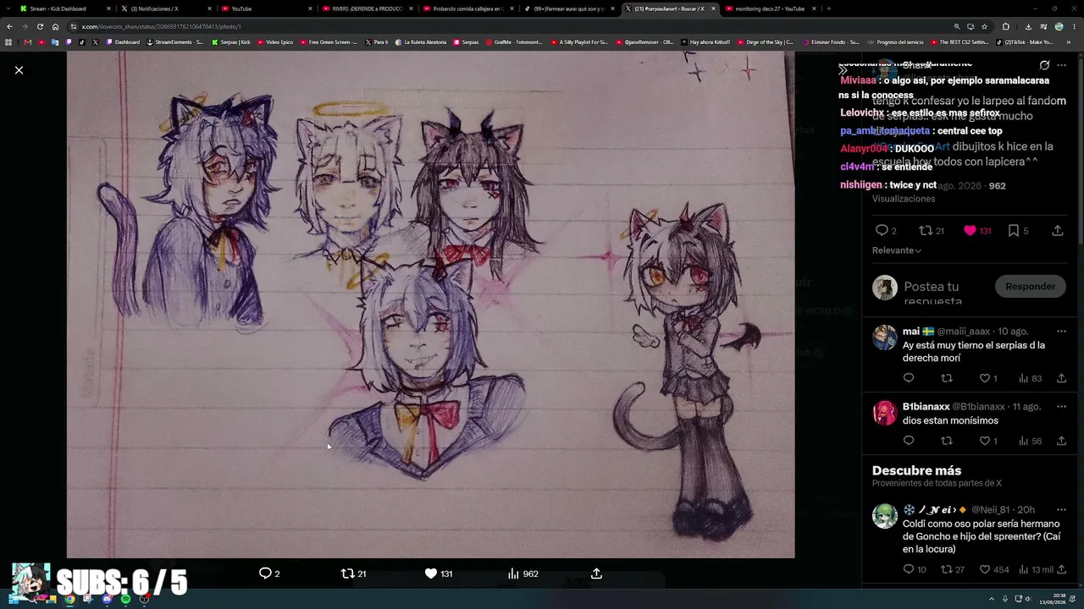Open the browser extensions menu
Image resolution: width=1084 pixels, height=609 pixels.
pyautogui.click(x=1005, y=26)
